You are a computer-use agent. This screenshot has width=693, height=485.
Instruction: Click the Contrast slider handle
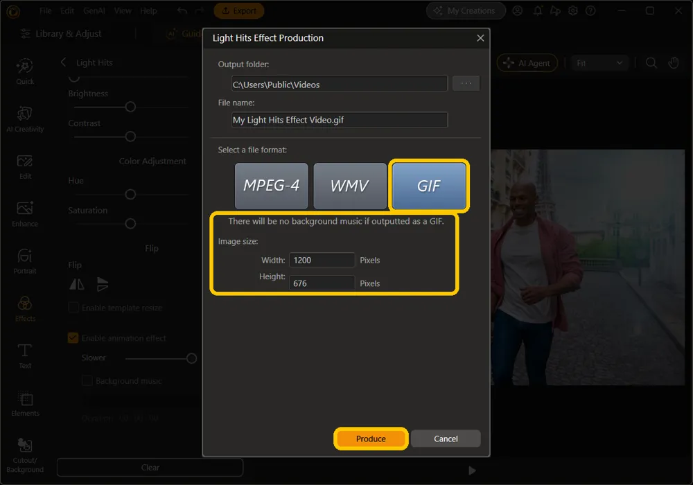(130, 136)
